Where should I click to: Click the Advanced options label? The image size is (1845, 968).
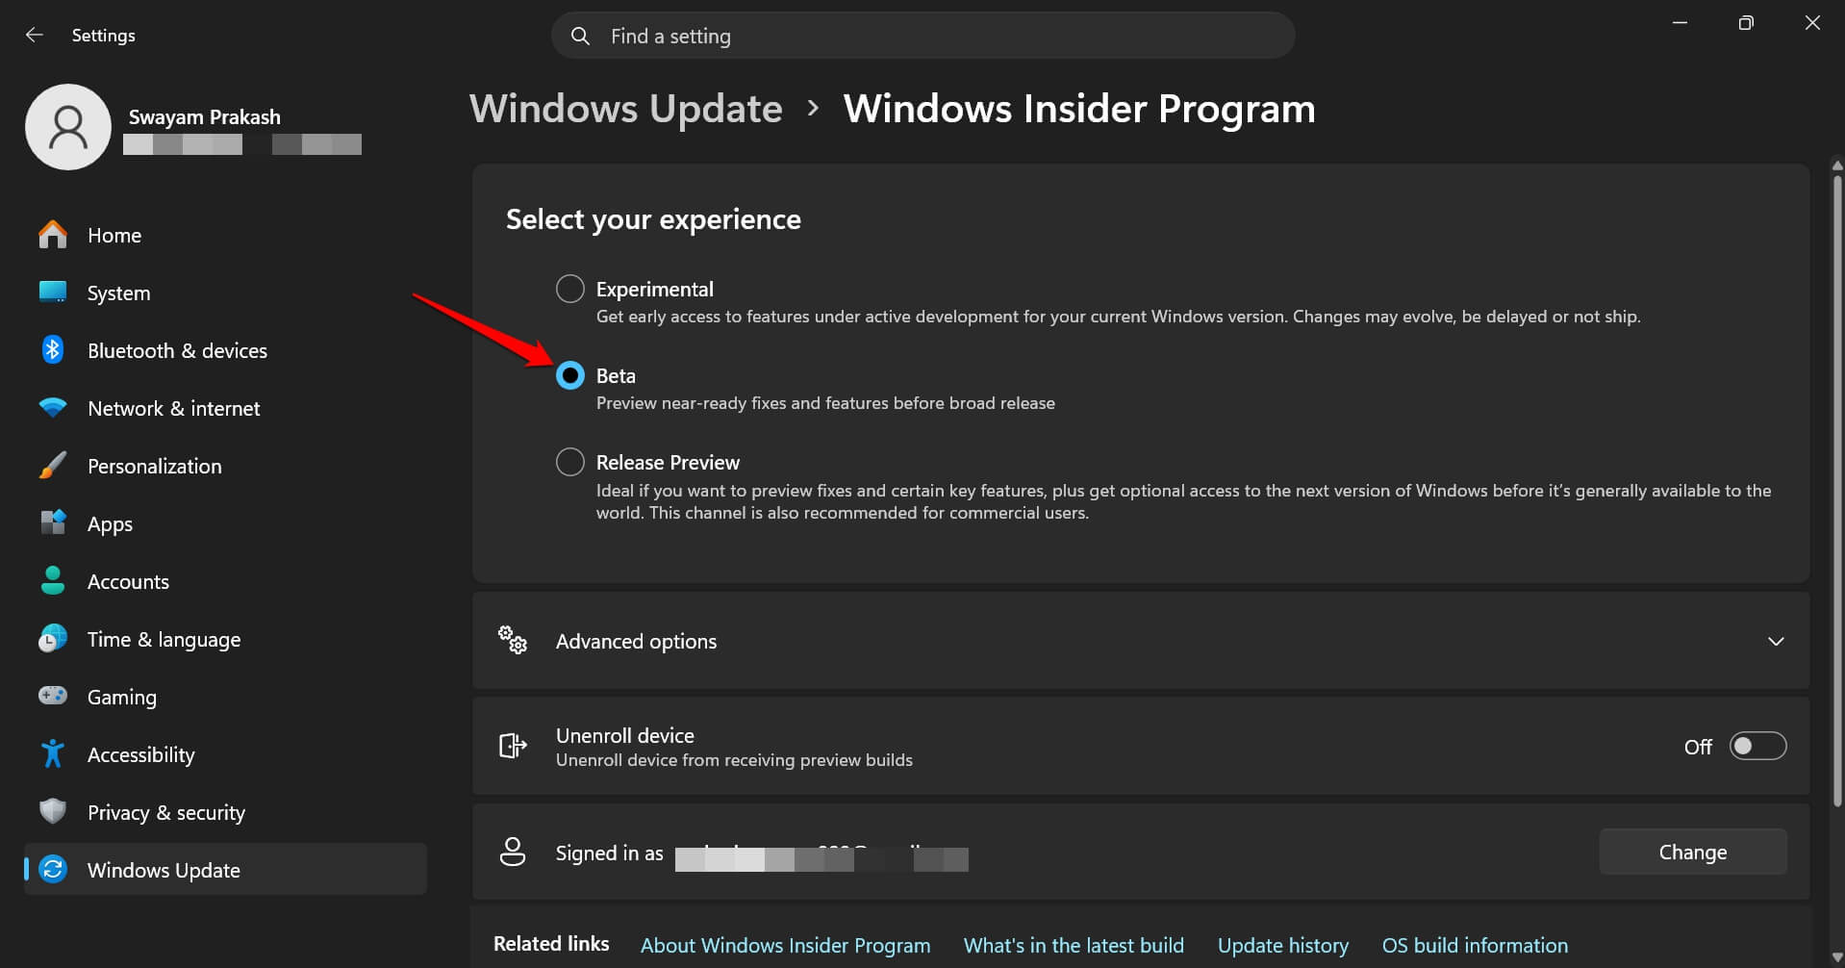[x=636, y=641]
